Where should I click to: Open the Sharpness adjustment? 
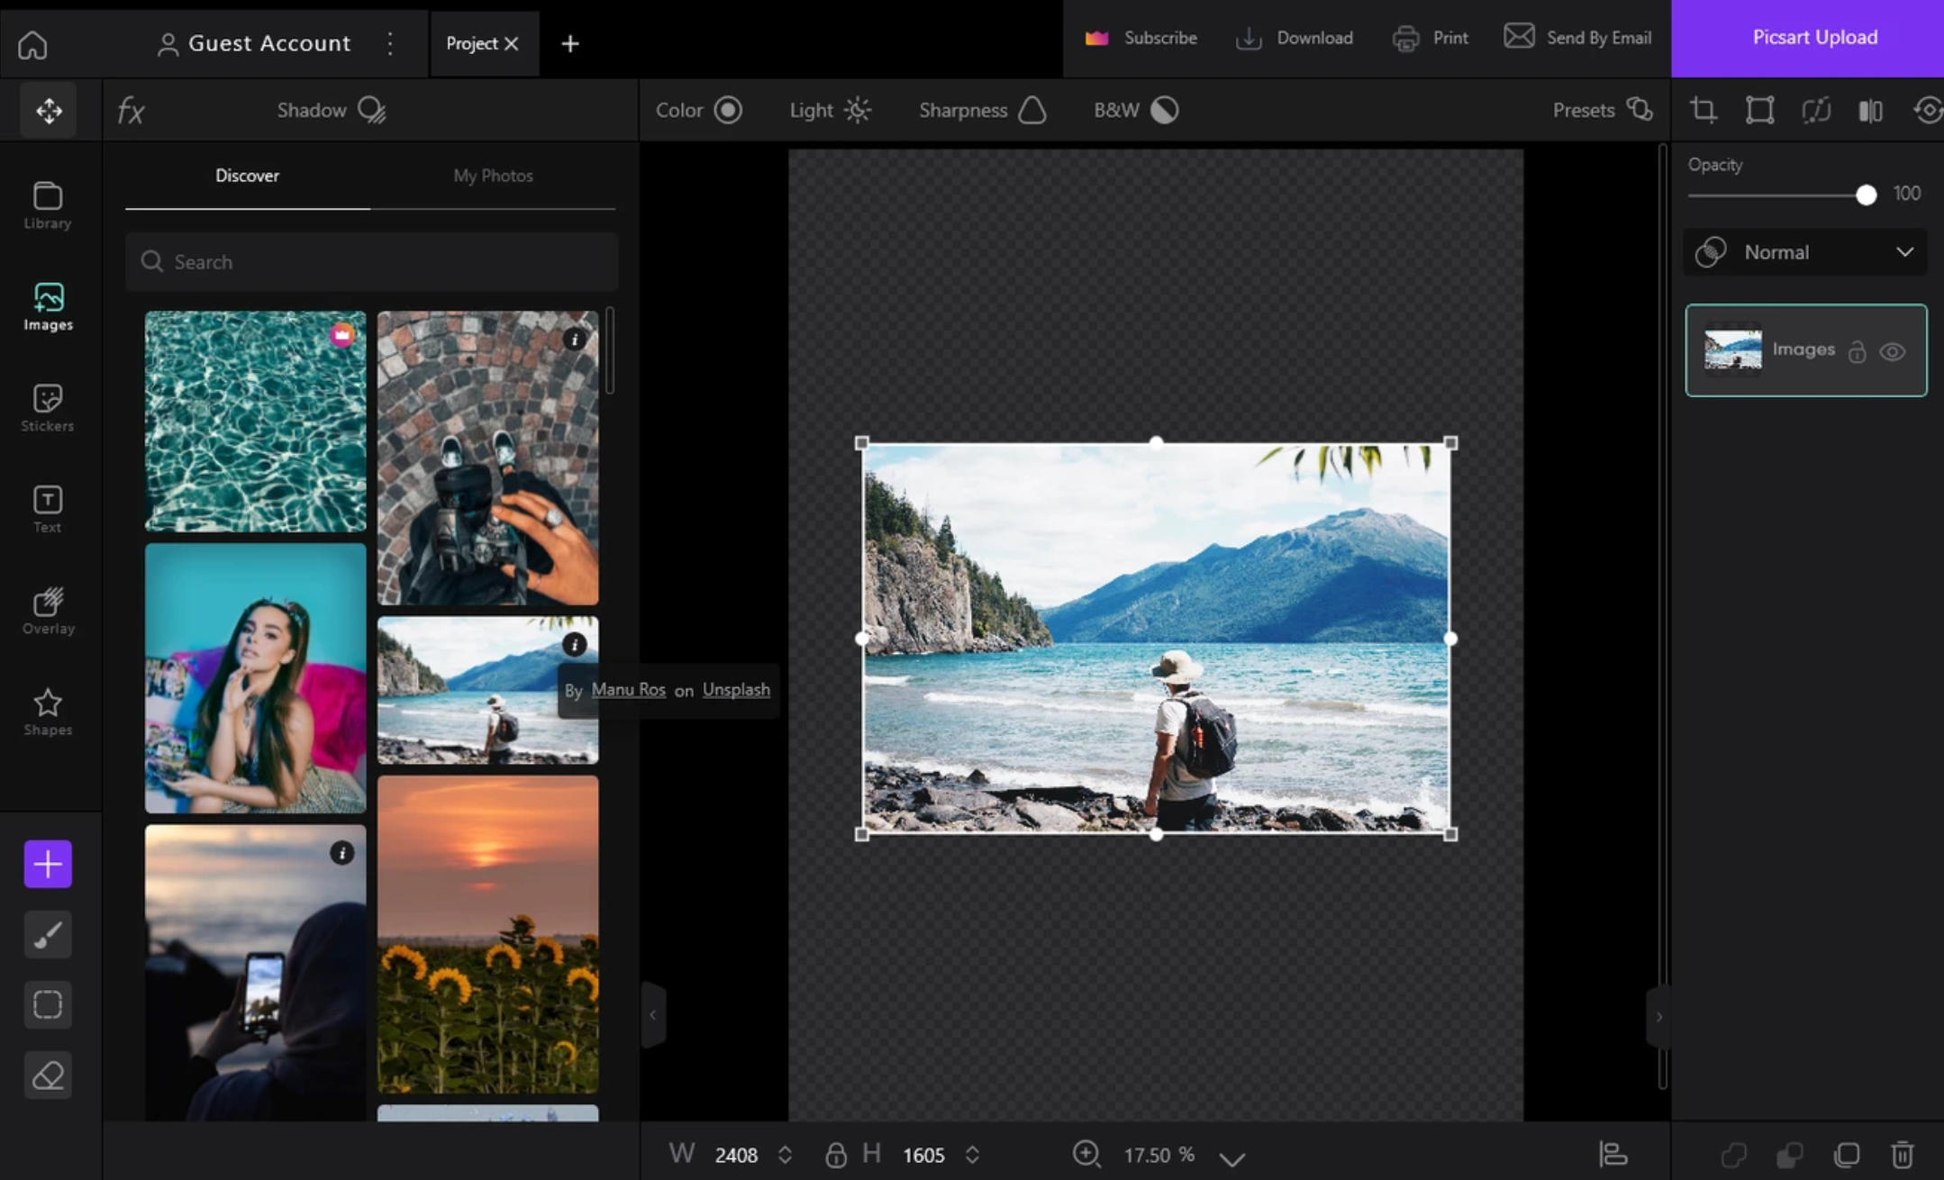[978, 110]
